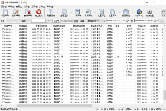
Task: Select row sent at 2022-03-27 22:50:54
Action: point(82,29)
